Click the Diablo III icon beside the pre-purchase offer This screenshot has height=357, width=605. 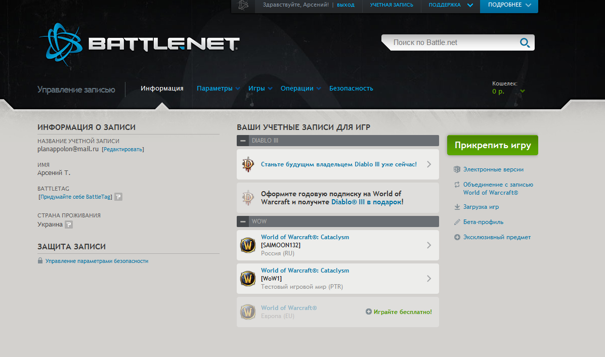click(x=248, y=164)
